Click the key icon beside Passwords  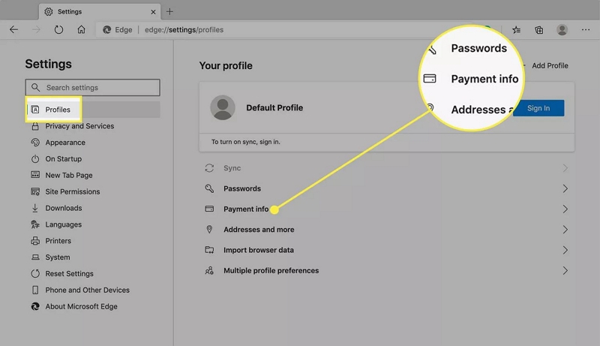coord(209,188)
